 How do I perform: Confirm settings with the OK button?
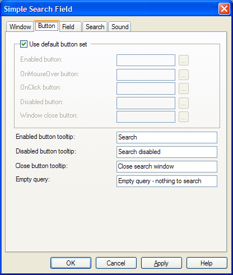[71, 263]
